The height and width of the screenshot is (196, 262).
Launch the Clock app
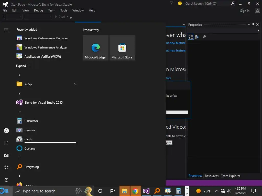[x=46, y=139]
